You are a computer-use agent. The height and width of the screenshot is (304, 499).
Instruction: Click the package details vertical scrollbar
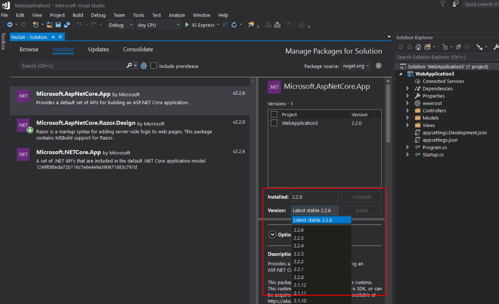point(388,114)
